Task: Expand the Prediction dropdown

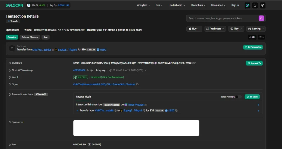Action: click(x=215, y=29)
